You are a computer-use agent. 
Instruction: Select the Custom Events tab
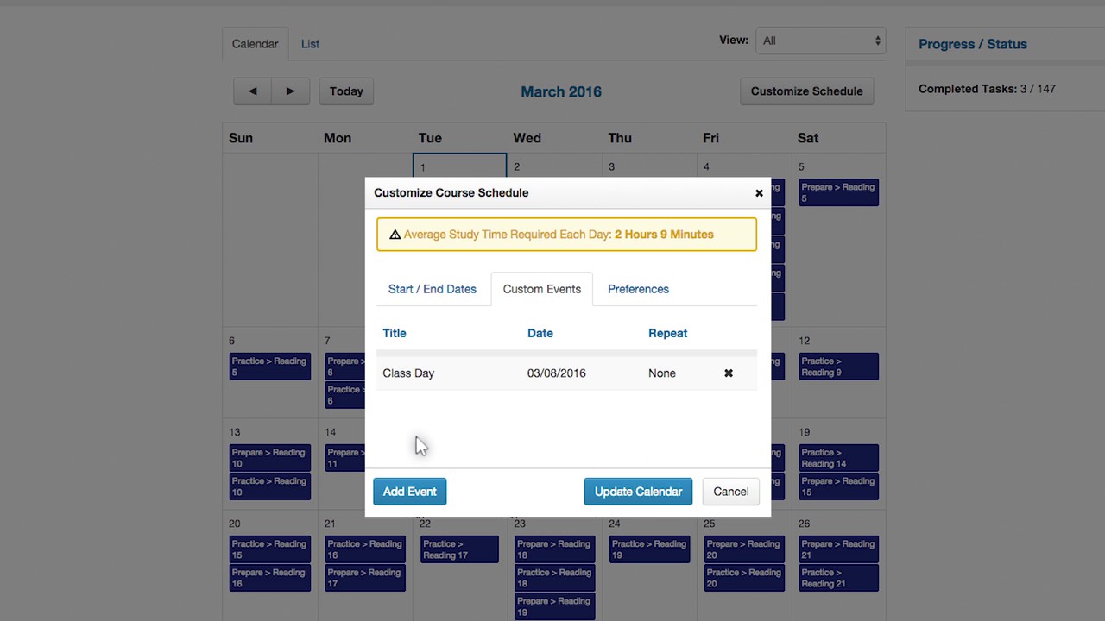click(541, 289)
